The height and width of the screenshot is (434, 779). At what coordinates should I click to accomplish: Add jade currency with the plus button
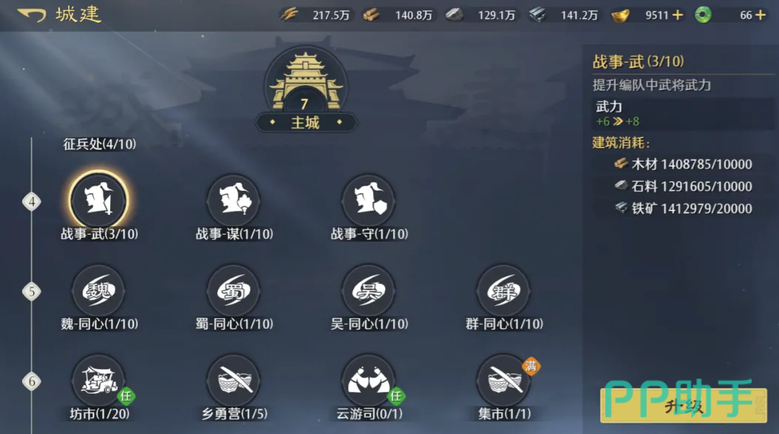tap(761, 16)
